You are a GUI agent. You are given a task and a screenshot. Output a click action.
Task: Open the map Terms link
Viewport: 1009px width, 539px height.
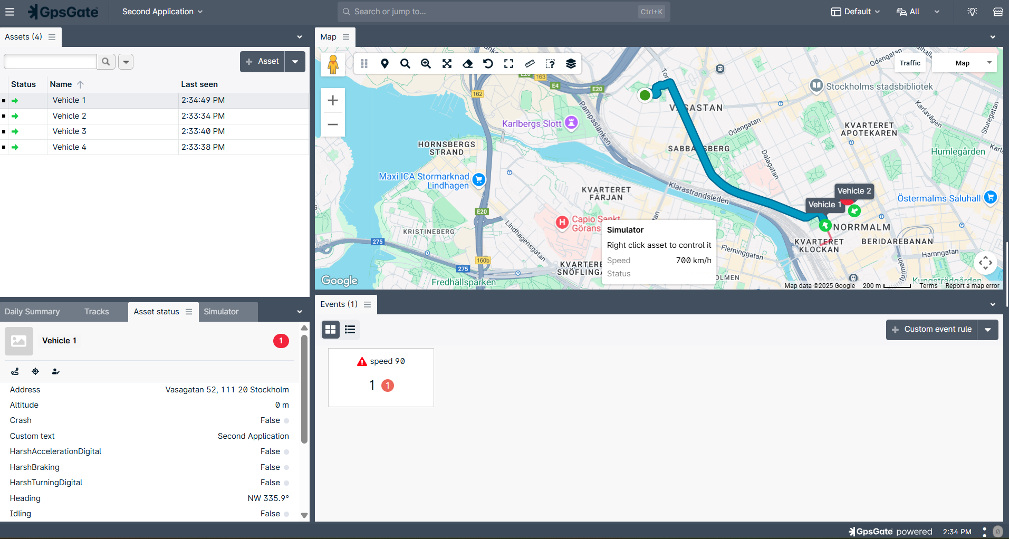[x=928, y=286]
